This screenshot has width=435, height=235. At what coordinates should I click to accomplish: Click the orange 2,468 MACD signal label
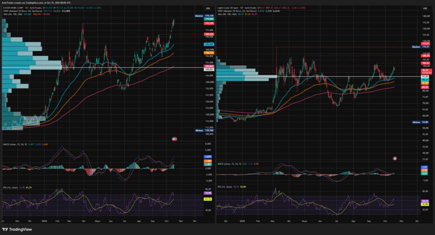[208, 161]
